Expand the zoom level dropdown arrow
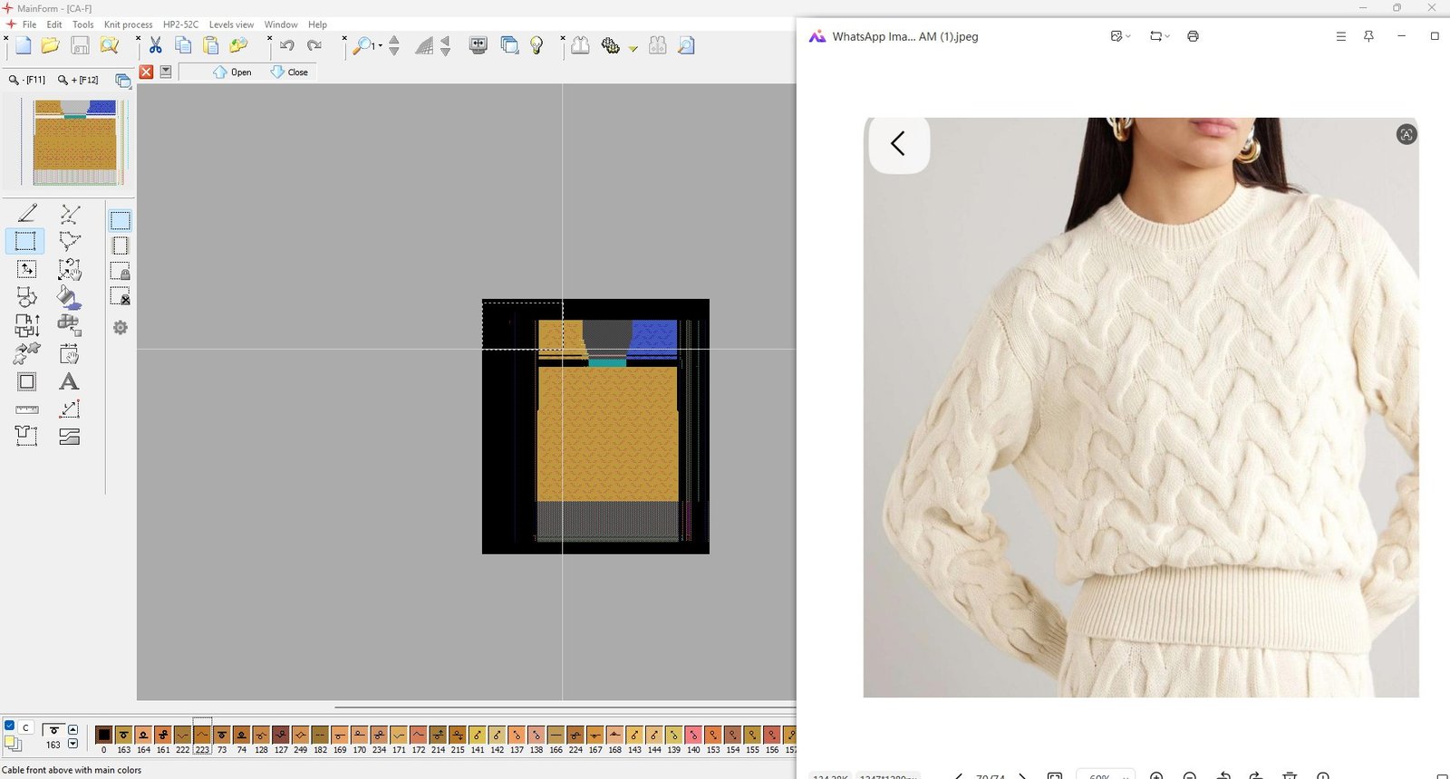 click(381, 45)
